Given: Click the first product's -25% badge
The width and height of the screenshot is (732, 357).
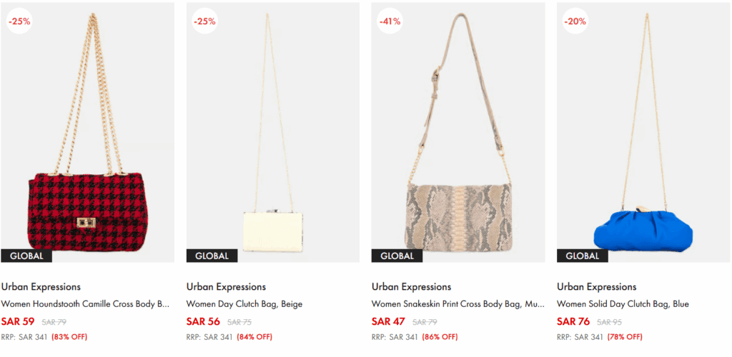Looking at the screenshot, I should 19,21.
